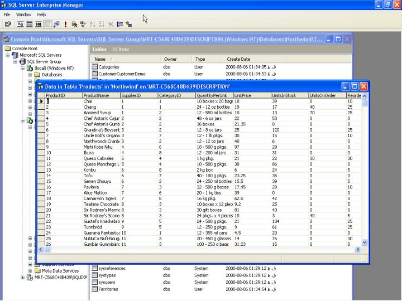Click the CustomerCustomerDemo table icon
The image size is (402, 301).
click(x=95, y=74)
